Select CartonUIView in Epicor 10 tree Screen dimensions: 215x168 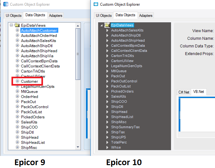click(x=122, y=61)
